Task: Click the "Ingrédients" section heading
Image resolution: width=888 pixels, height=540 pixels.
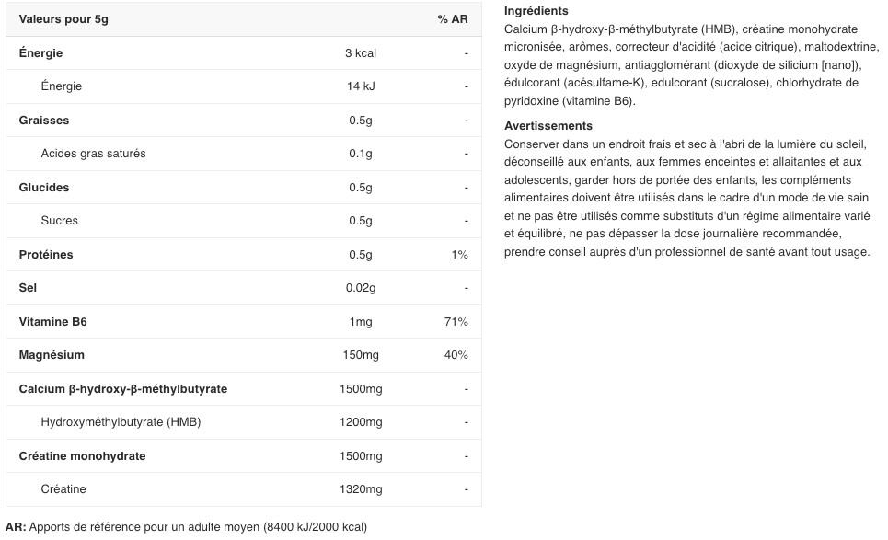Action: click(x=536, y=11)
